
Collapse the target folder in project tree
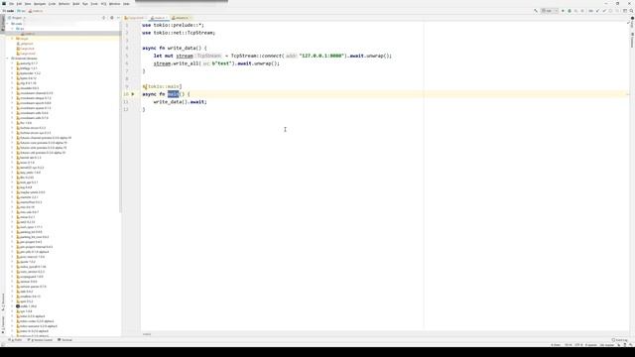[13, 39]
